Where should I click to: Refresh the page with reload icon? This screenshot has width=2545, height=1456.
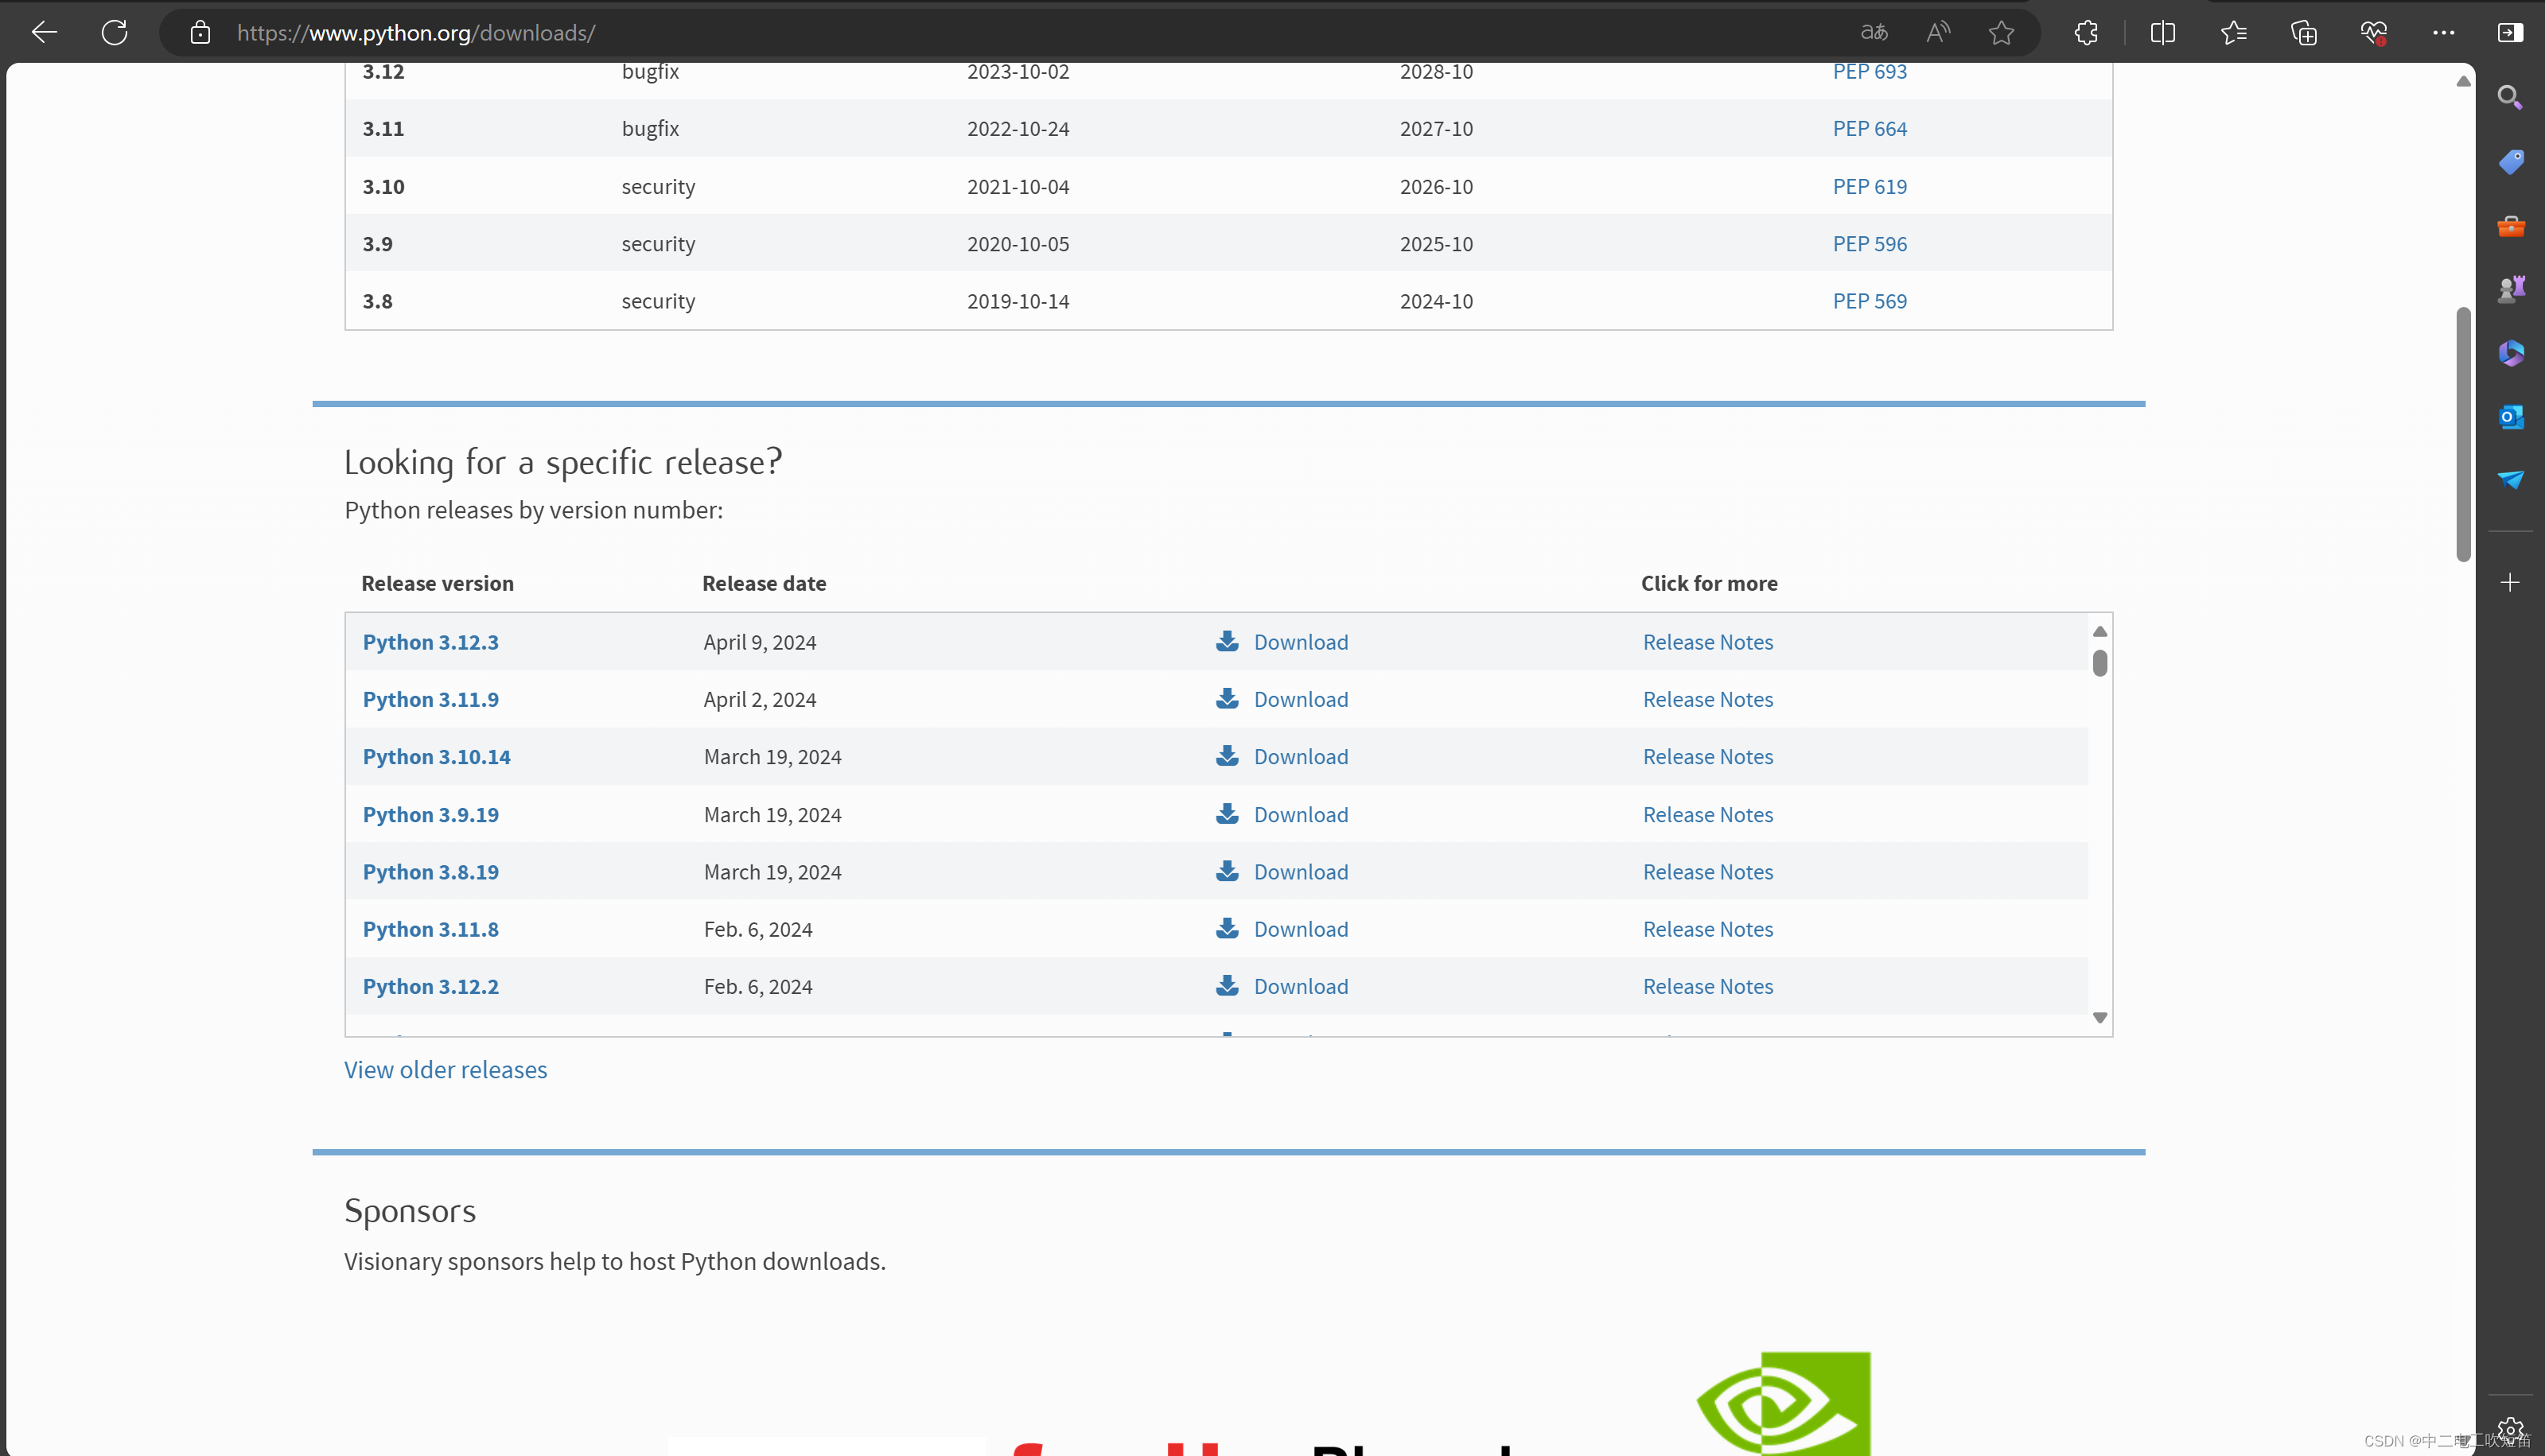point(114,32)
